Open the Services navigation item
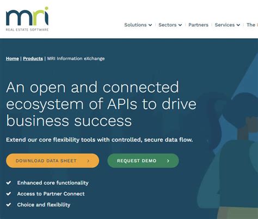 225,25
